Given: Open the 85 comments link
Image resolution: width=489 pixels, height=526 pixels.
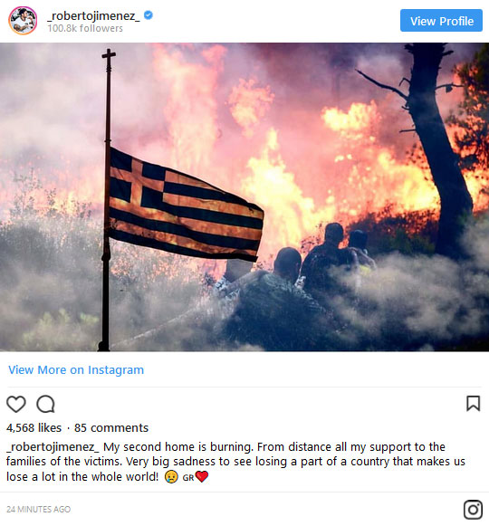Looking at the screenshot, I should coord(111,427).
